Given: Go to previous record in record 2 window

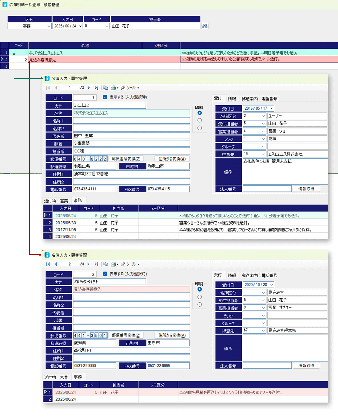Looking at the screenshot, I should pos(56,264).
